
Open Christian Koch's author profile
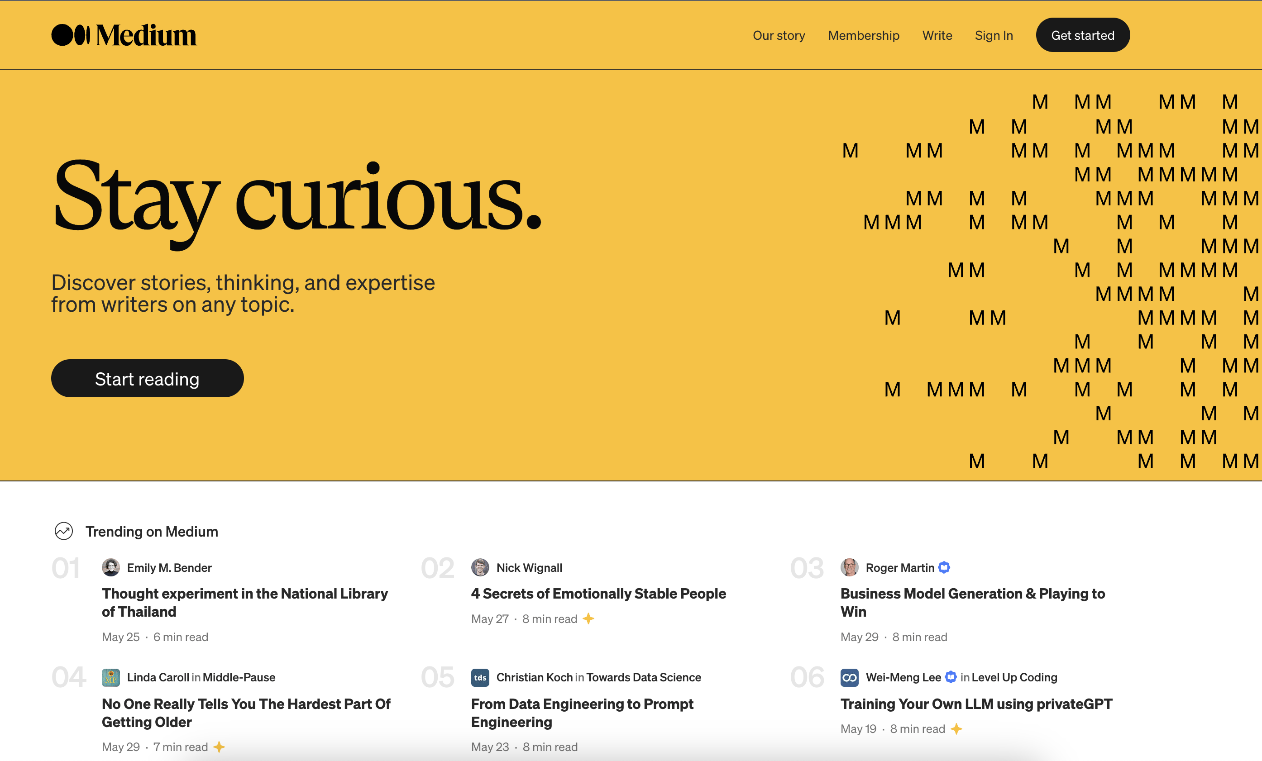[x=534, y=677]
